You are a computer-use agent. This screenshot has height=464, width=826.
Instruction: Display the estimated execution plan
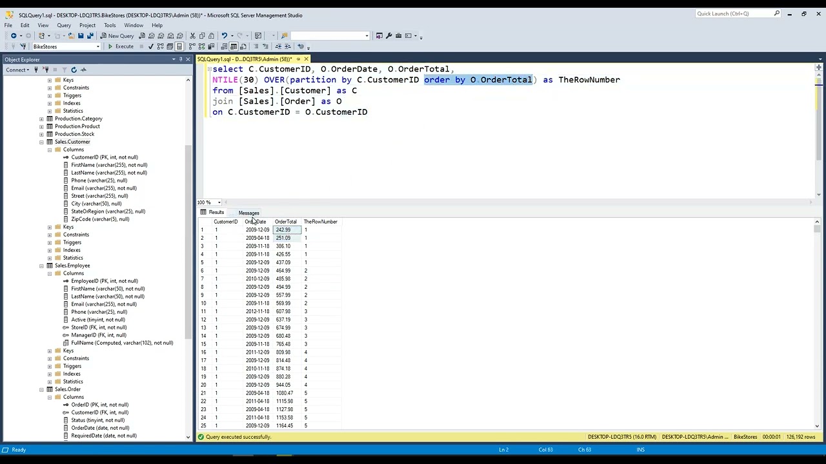point(161,46)
